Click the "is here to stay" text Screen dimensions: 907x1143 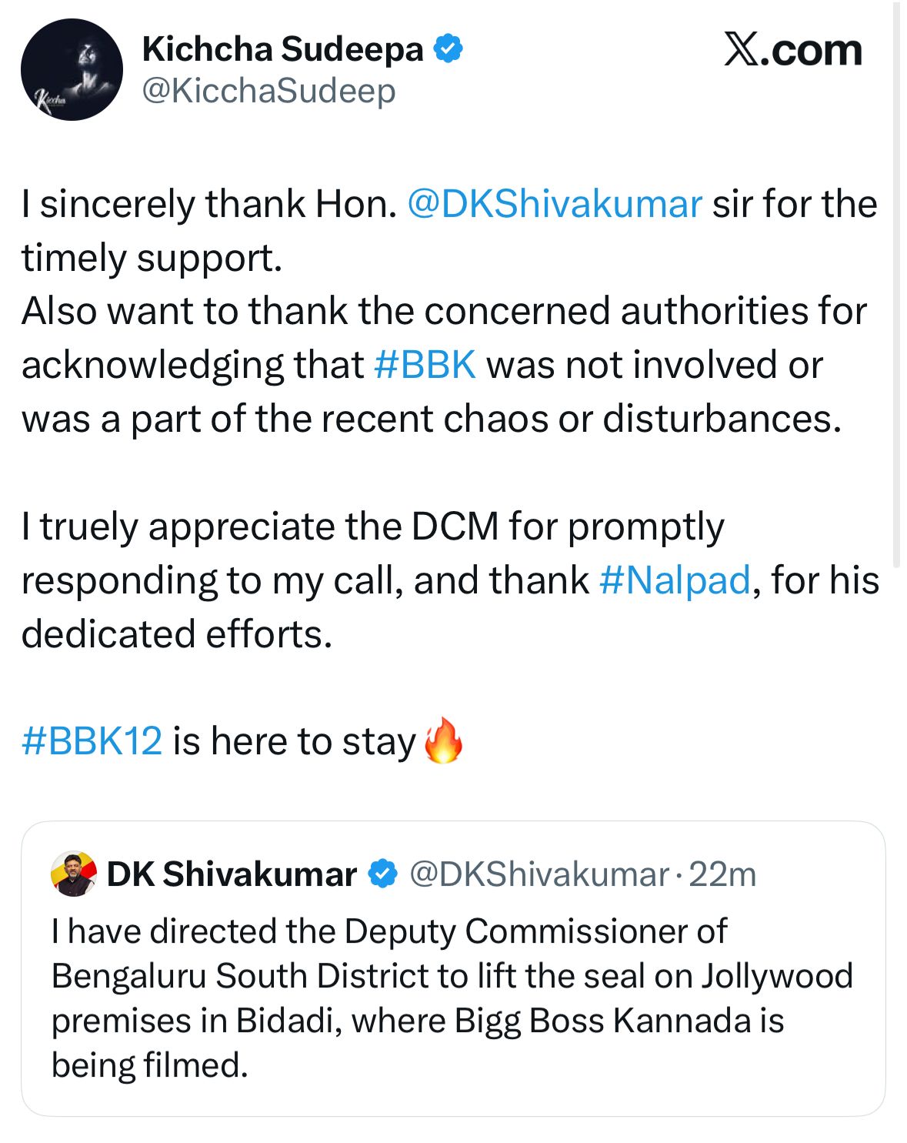click(294, 741)
